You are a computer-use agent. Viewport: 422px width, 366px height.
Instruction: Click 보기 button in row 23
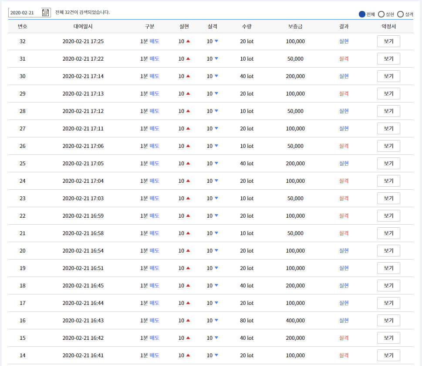pyautogui.click(x=388, y=198)
